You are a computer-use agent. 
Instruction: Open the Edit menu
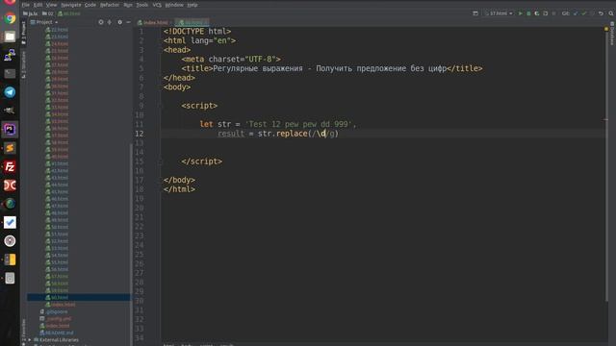pyautogui.click(x=38, y=5)
